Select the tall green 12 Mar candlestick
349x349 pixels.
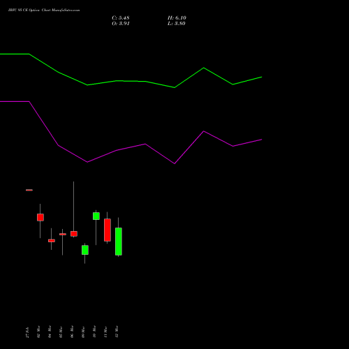click(x=119, y=242)
